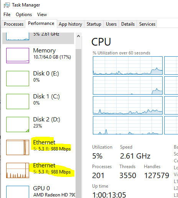Switch to the Startup tab

(94, 24)
